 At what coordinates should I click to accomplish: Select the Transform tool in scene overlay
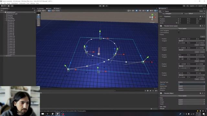pos(38,25)
